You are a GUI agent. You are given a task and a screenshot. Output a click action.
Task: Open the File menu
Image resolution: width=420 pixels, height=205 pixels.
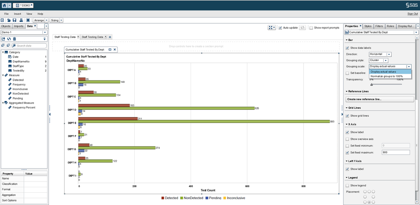(x=6, y=13)
